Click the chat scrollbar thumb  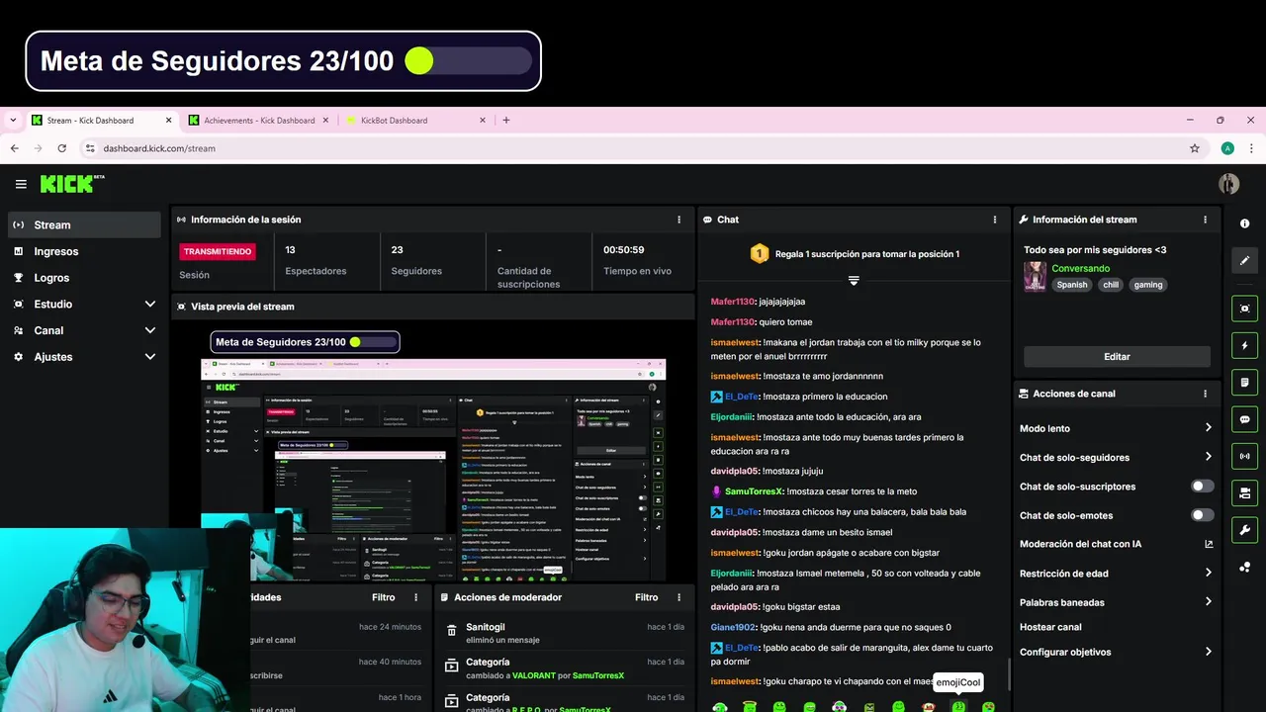[1009, 675]
